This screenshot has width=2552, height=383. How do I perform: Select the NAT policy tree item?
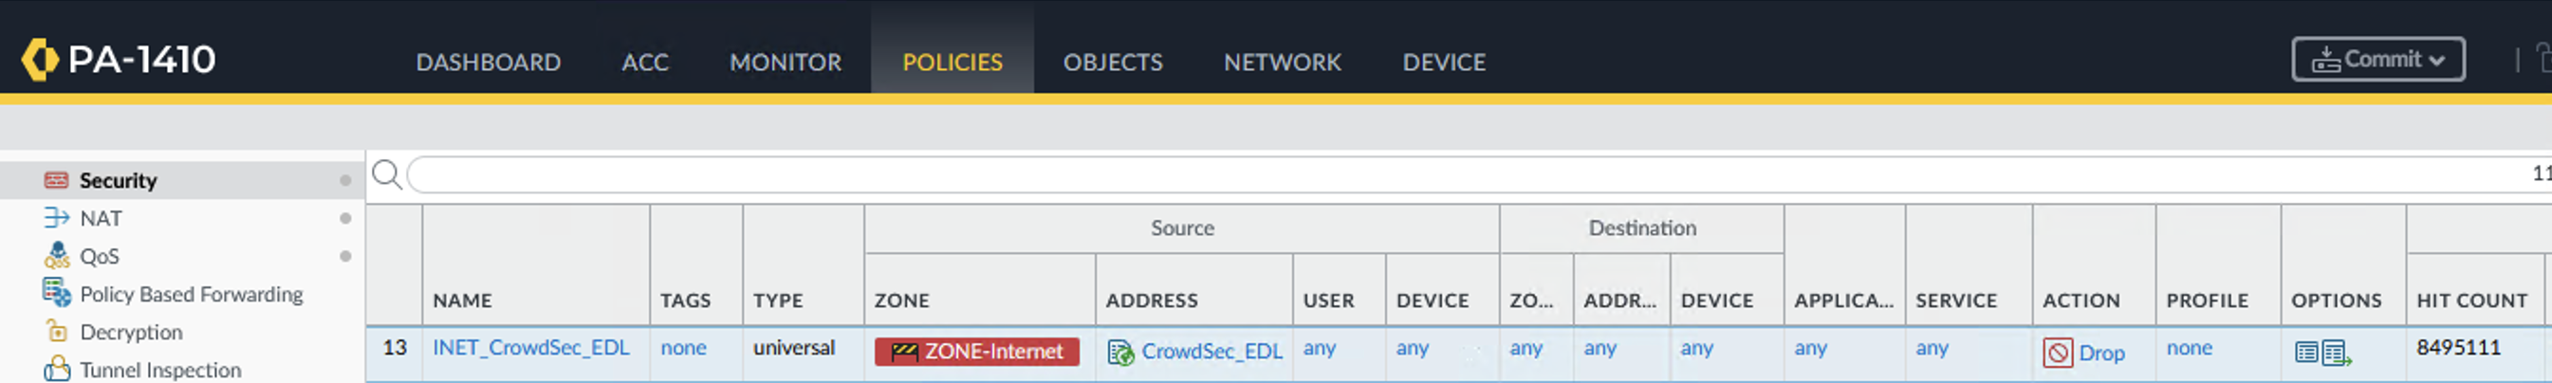click(102, 218)
